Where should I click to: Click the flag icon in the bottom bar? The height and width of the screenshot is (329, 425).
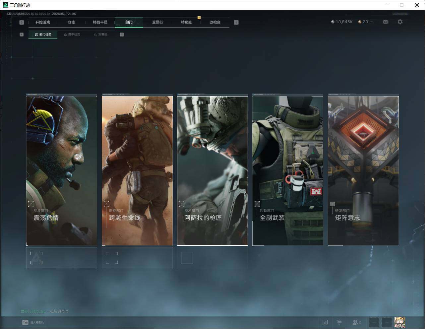pos(339,322)
